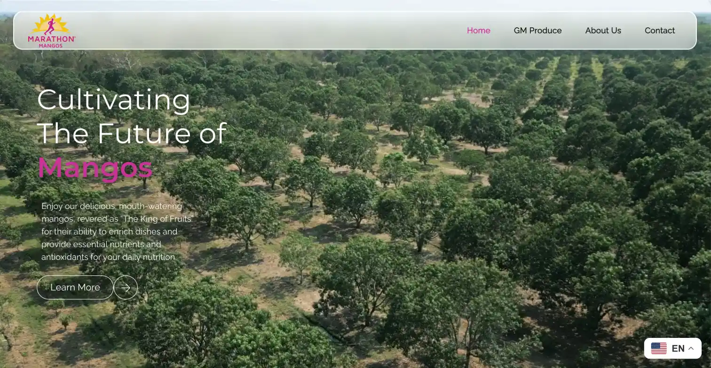This screenshot has height=368, width=711.
Task: Click the paragraph's last line about antioxidants
Action: 109,257
